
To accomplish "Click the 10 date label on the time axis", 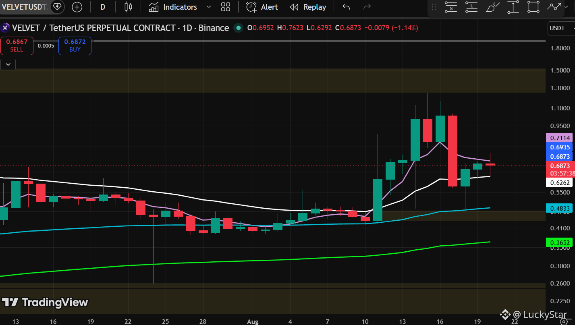I will [x=365, y=321].
